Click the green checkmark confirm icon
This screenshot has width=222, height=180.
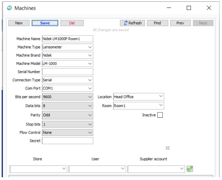coord(190,169)
